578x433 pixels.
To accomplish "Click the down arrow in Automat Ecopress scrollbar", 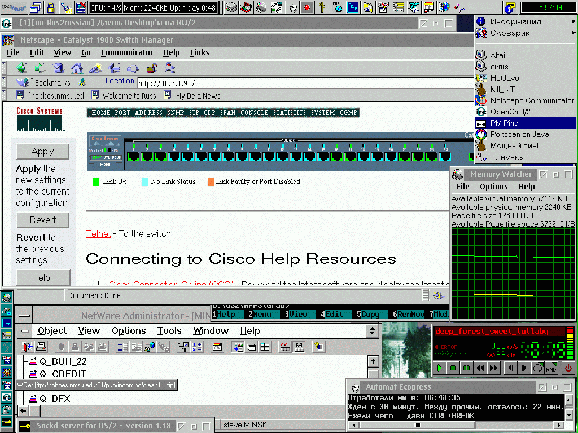I will pyautogui.click(x=569, y=415).
